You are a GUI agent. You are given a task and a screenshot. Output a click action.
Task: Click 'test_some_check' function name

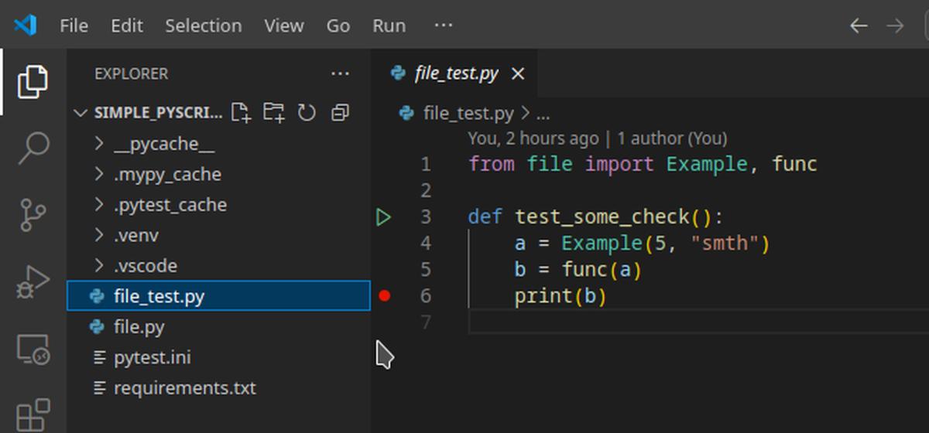(602, 216)
